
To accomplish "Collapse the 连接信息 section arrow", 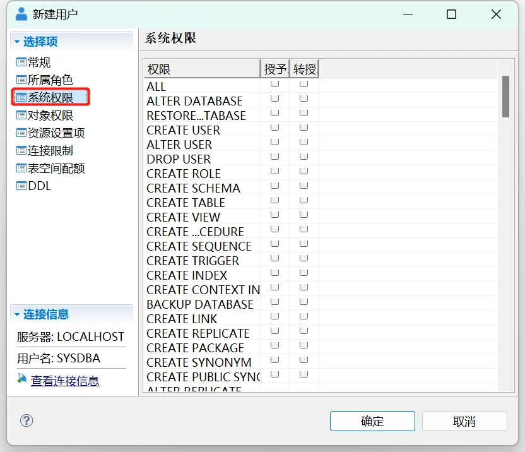I will [17, 314].
